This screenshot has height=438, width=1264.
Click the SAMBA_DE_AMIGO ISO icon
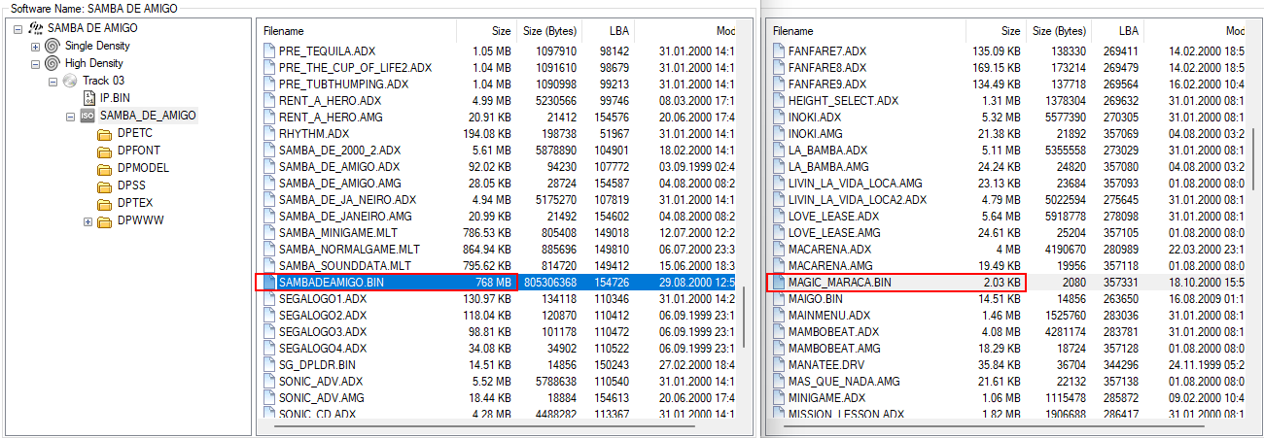tap(88, 116)
